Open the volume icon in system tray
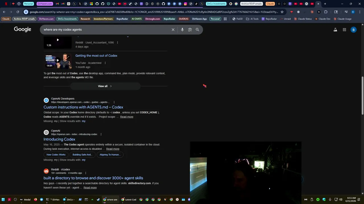This screenshot has width=364, height=204. 341,199
